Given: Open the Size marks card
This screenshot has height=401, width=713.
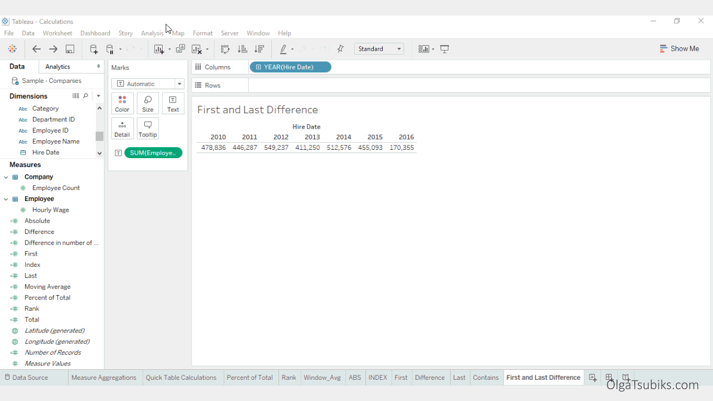Looking at the screenshot, I should pos(148,104).
